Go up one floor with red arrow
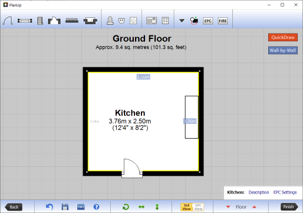The image size is (303, 213). tap(254, 207)
